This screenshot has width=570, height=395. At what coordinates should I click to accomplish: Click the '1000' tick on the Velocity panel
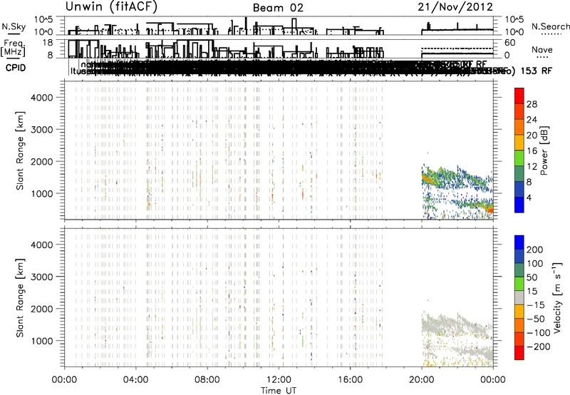tap(41, 341)
